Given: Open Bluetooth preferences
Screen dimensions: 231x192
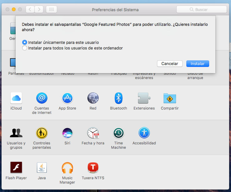Looking at the screenshot, I should click(119, 98).
